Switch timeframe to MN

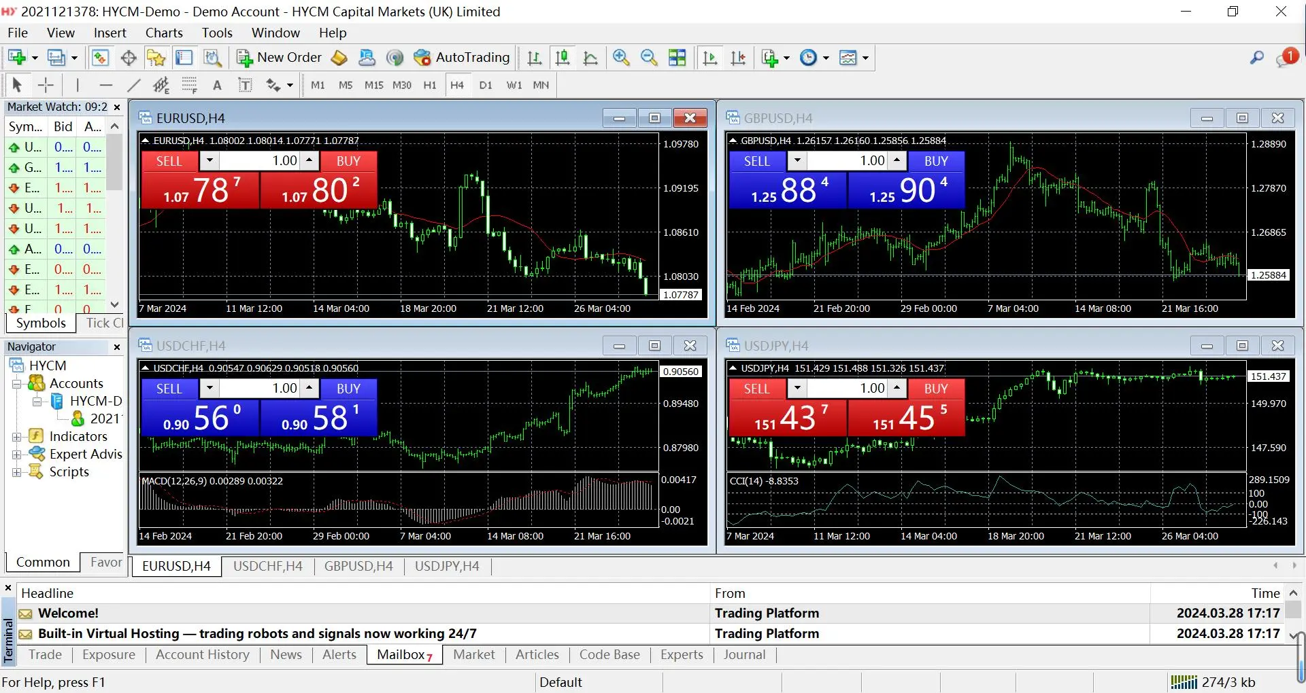click(x=541, y=85)
